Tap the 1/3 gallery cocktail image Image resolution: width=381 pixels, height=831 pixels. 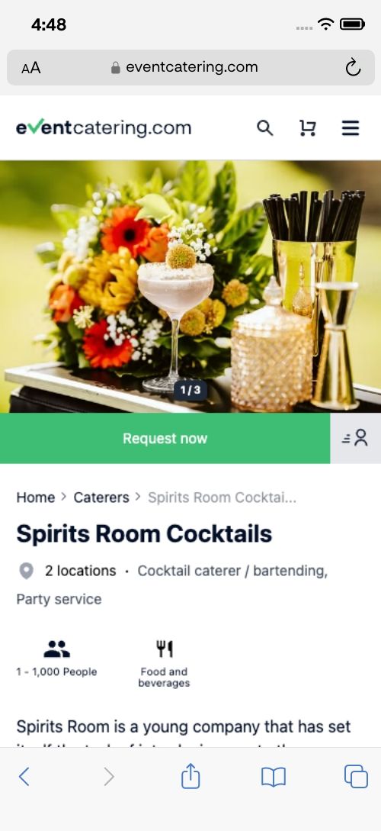190,286
